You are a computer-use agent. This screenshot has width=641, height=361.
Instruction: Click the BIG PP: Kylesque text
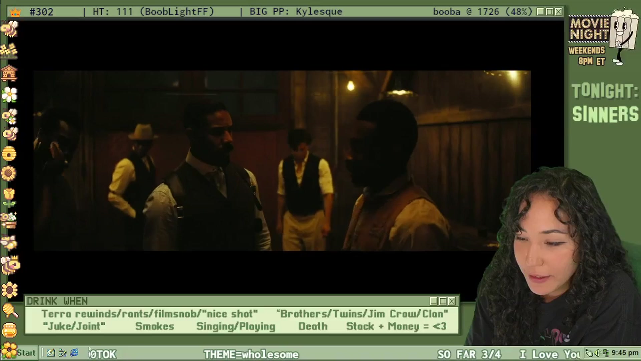[296, 12]
